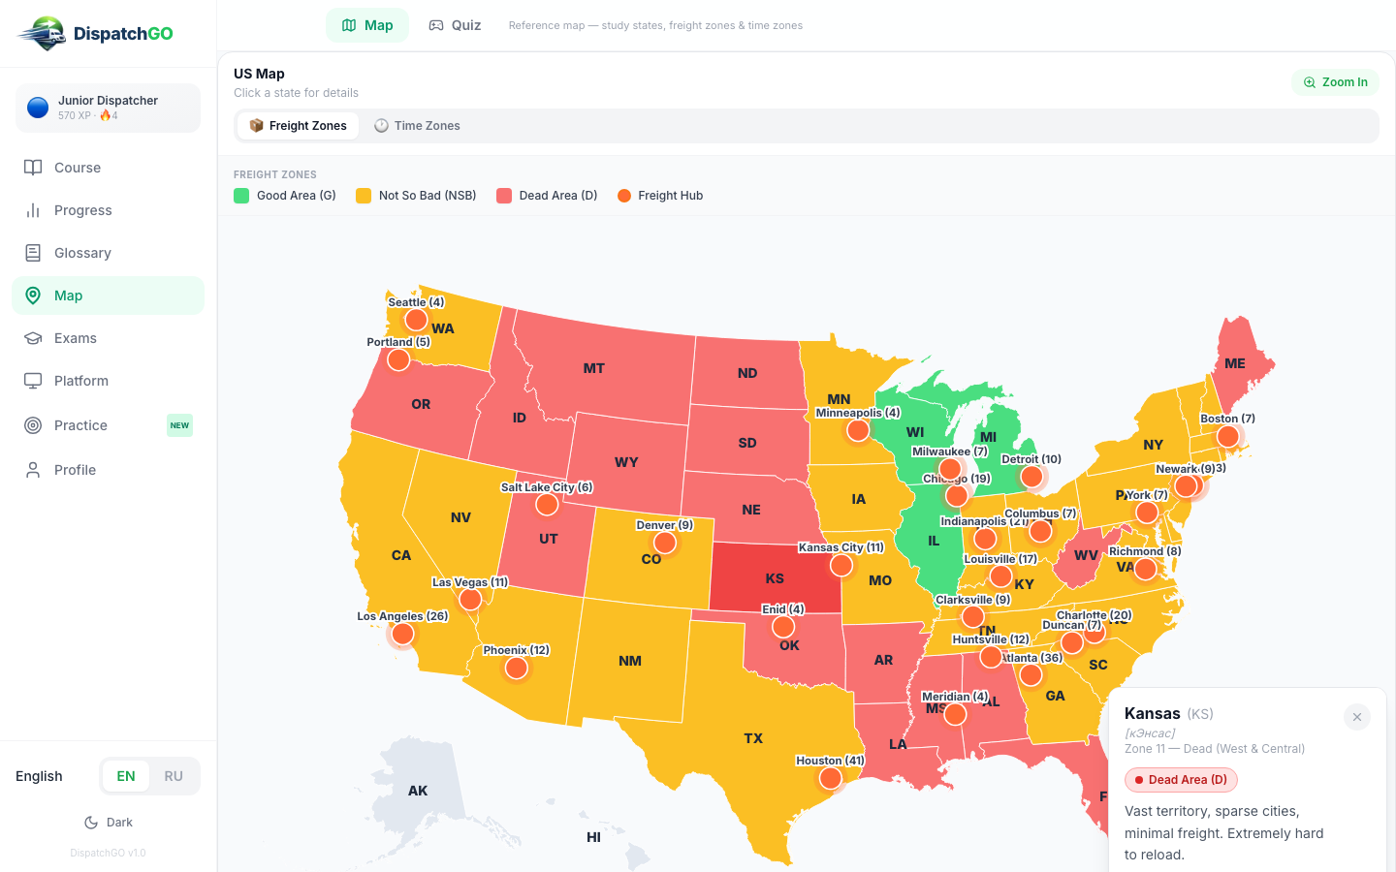
Task: Click the state of Nevada
Action: (460, 517)
